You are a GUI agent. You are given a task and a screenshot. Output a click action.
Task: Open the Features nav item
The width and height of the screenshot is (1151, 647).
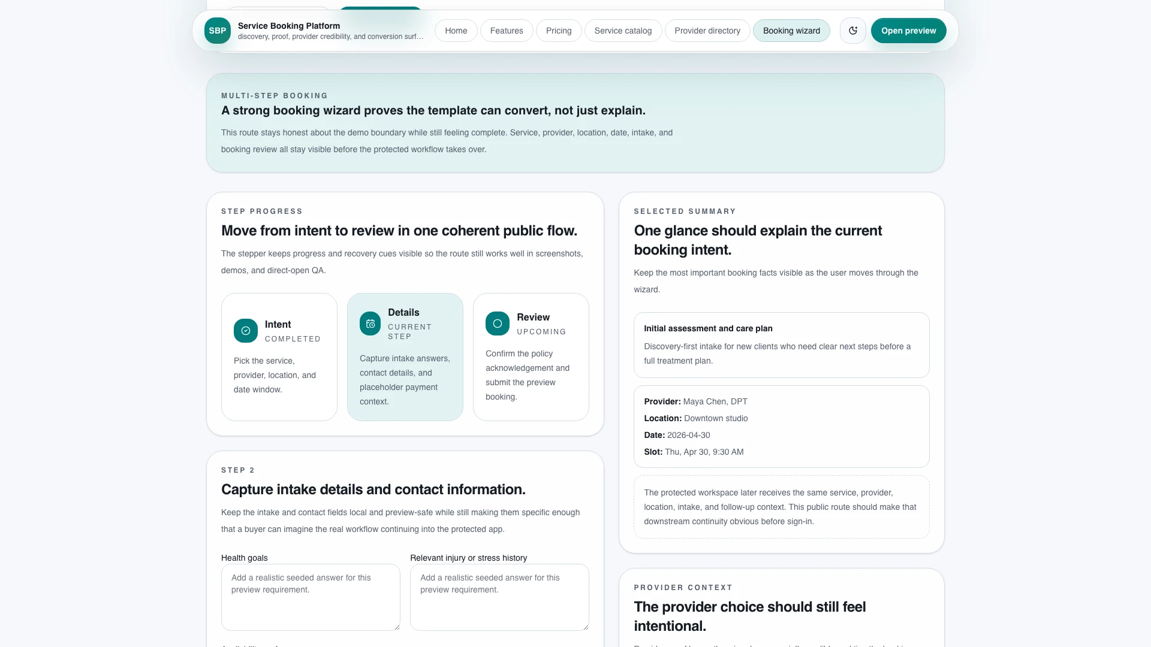pos(507,31)
